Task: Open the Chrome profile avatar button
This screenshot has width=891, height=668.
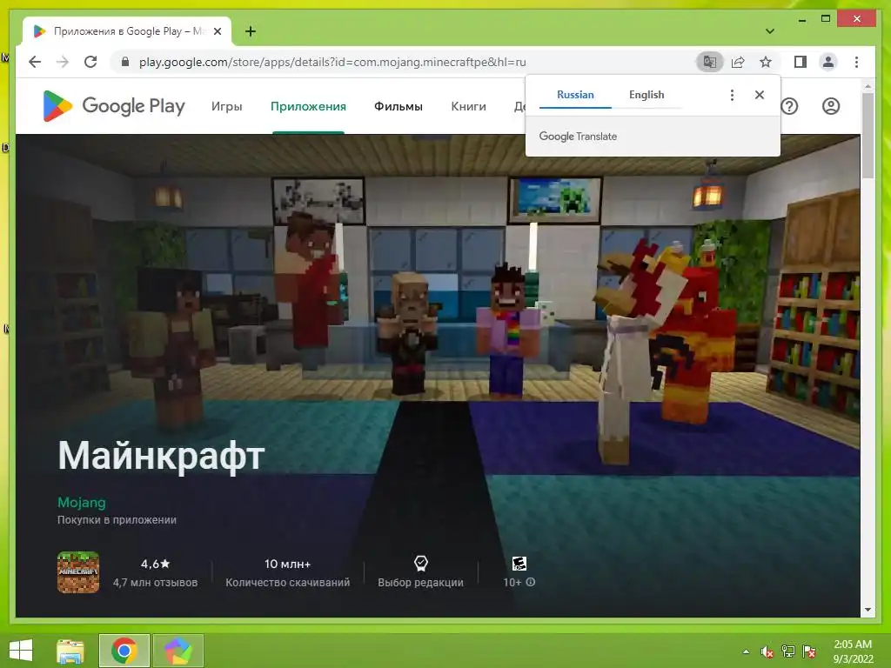Action: coord(828,62)
